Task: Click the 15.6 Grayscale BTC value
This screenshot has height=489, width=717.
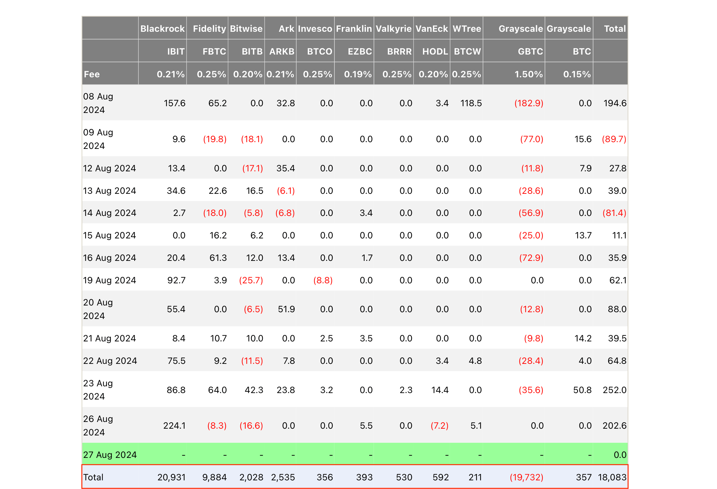Action: click(x=583, y=139)
